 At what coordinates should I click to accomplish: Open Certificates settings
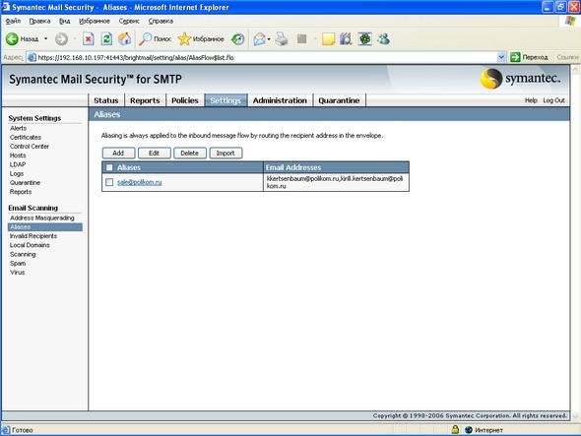coord(26,137)
